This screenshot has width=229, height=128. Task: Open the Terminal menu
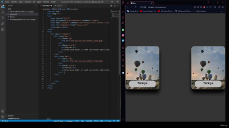coord(46,2)
